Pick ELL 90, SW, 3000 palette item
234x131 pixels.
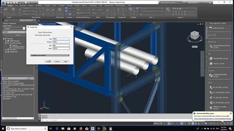coord(220,103)
